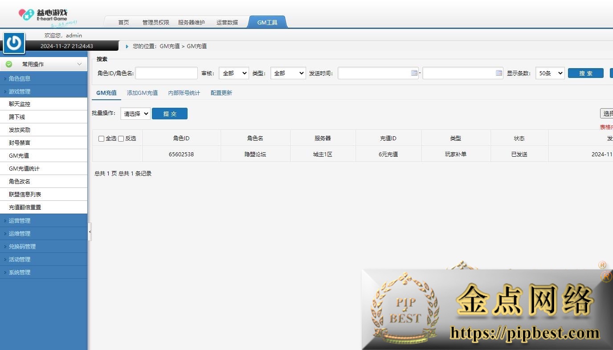The width and height of the screenshot is (613, 350).
Task: Click the 充值ID column header
Action: point(388,138)
